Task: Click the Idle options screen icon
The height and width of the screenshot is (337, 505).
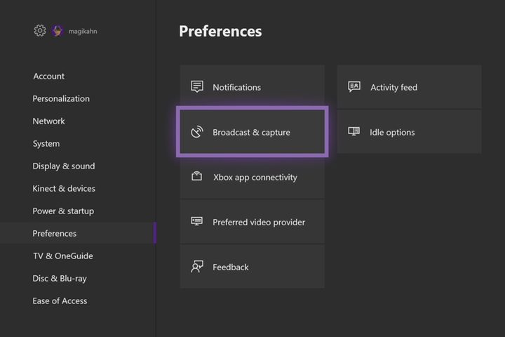Action: pyautogui.click(x=354, y=131)
